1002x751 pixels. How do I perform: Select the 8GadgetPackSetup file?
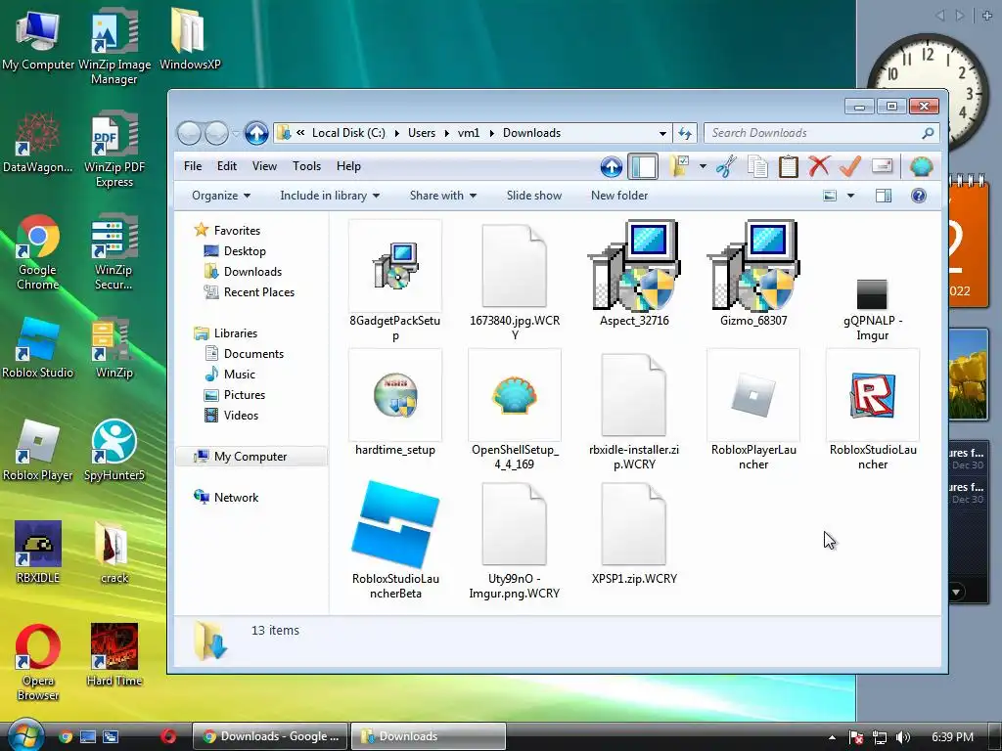pyautogui.click(x=395, y=281)
